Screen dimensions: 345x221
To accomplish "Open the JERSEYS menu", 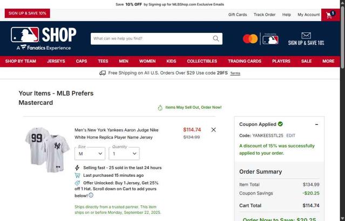I will pyautogui.click(x=56, y=61).
